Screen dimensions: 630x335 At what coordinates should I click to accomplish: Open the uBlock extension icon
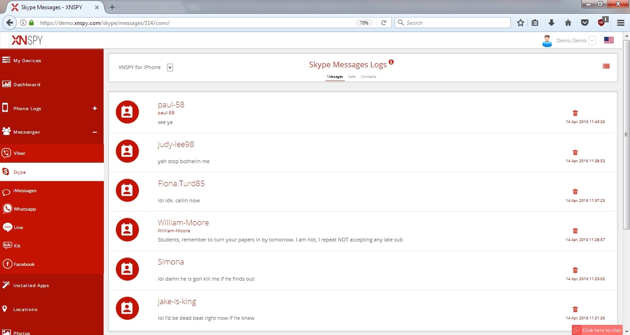(602, 22)
